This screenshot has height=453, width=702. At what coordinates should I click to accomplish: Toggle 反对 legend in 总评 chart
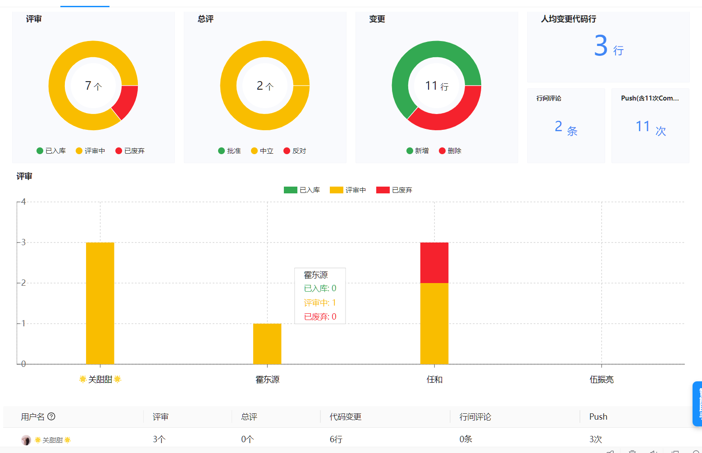(295, 151)
